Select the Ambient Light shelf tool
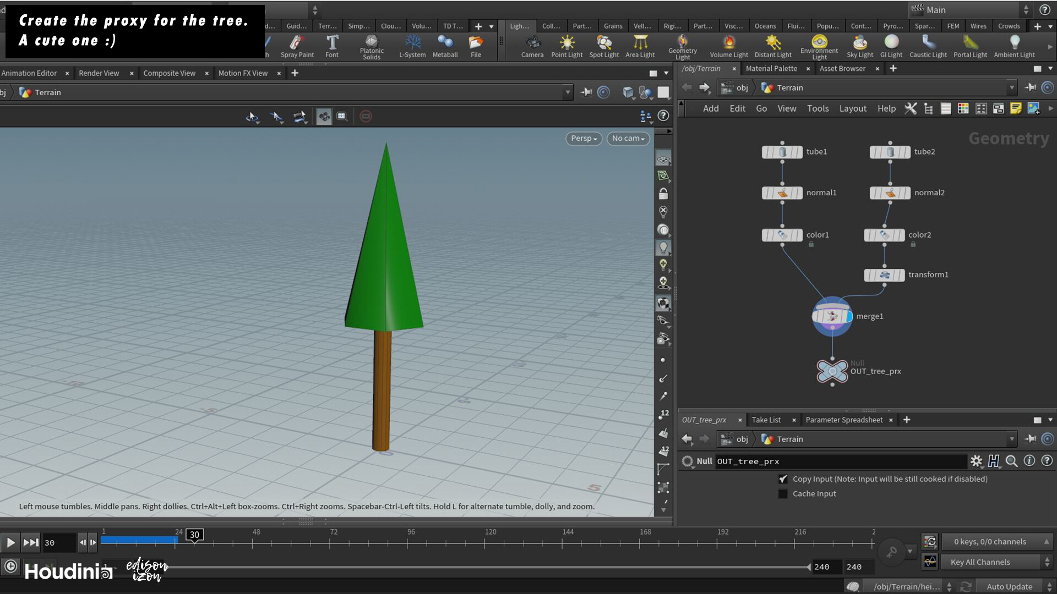Screen dimensions: 1057x594 tap(1014, 46)
